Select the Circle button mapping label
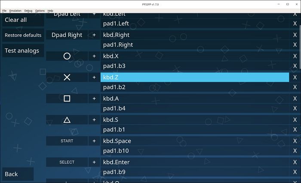 67,56
